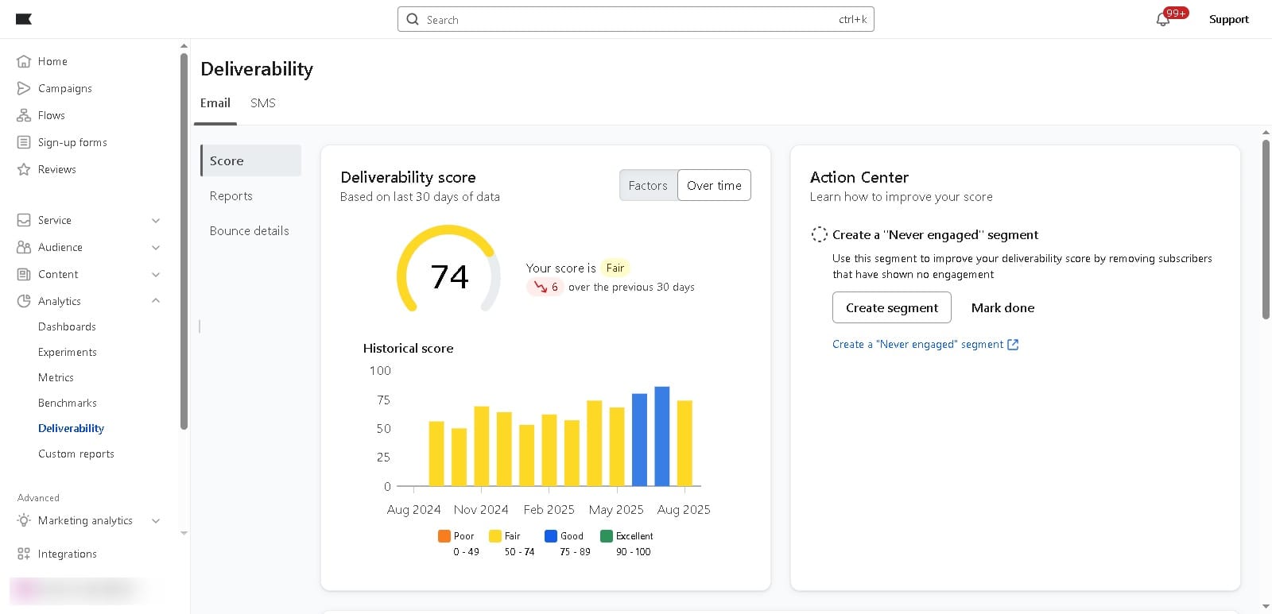Select the Factors view toggle
The width and height of the screenshot is (1272, 614).
point(648,185)
